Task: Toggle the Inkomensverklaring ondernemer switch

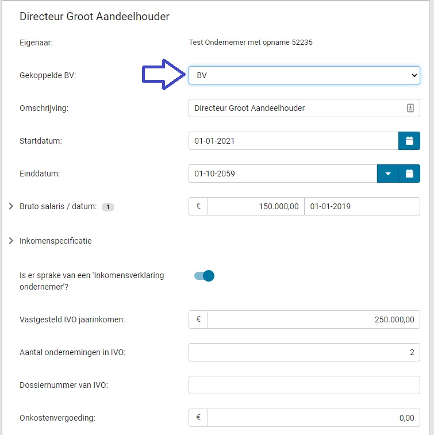Action: [204, 276]
